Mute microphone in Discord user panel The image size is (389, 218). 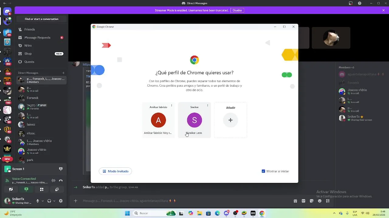[x=38, y=201]
